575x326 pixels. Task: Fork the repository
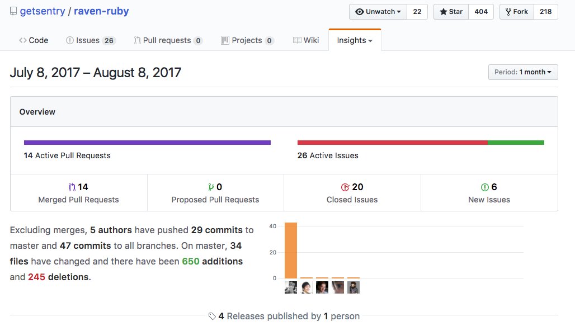[517, 12]
